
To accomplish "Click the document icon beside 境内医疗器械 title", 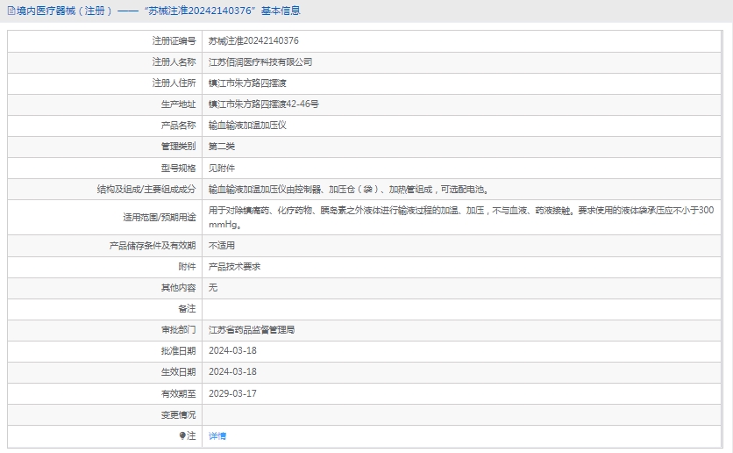I will pyautogui.click(x=11, y=11).
